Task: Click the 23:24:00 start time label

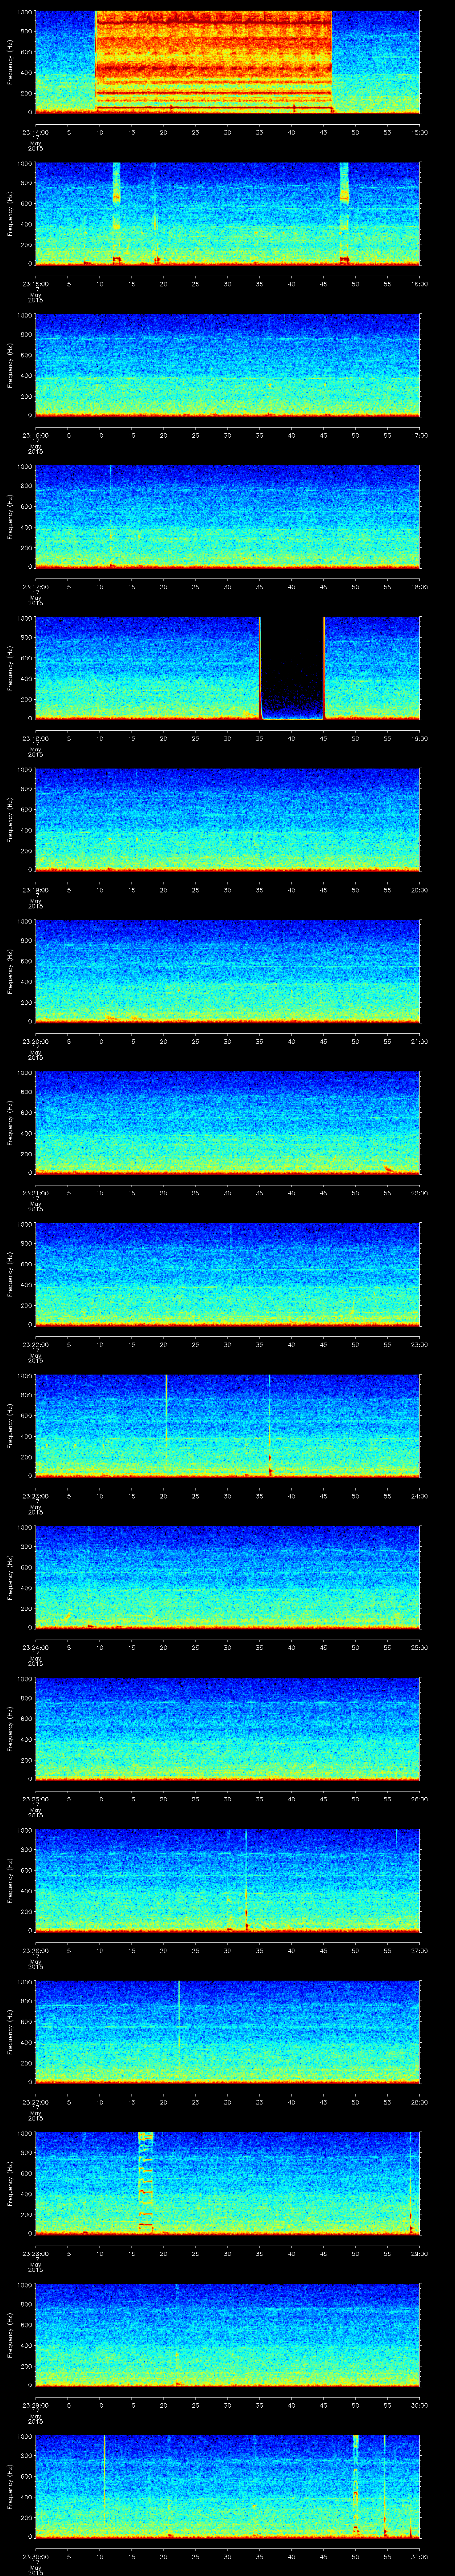Action: pyautogui.click(x=35, y=1647)
